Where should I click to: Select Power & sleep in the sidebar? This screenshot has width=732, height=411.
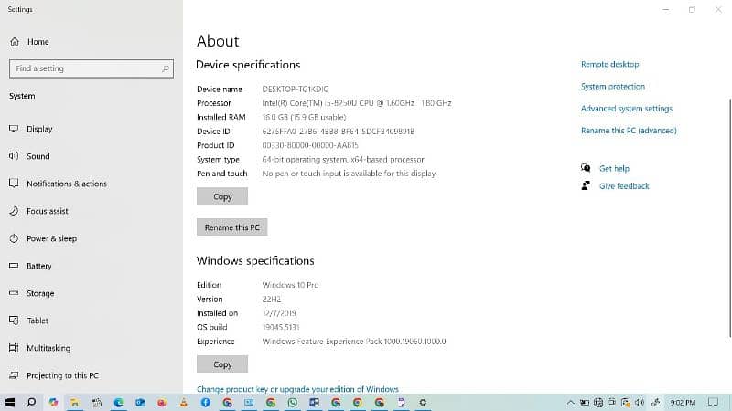[x=51, y=238]
